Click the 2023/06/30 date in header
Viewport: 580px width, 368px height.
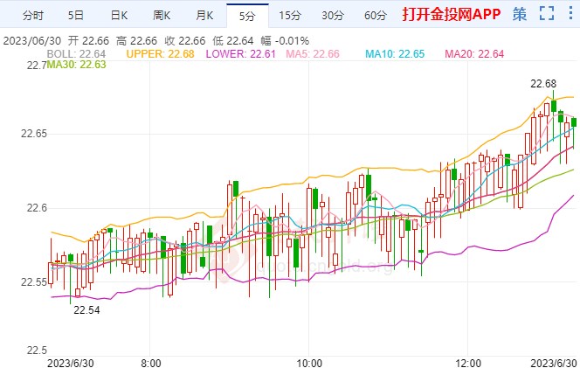(x=32, y=41)
